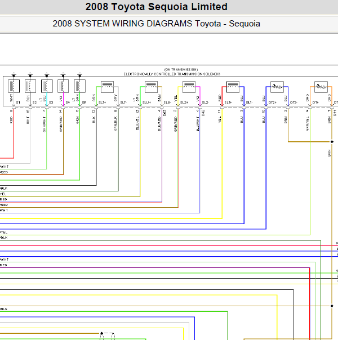338x340 pixels.
Task: Click connector ID "D41"
Action: (335, 113)
